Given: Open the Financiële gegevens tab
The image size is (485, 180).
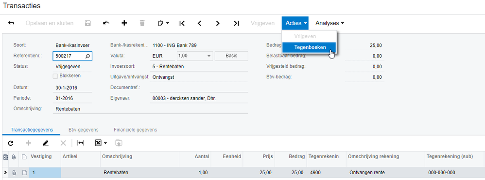Looking at the screenshot, I should click(135, 130).
